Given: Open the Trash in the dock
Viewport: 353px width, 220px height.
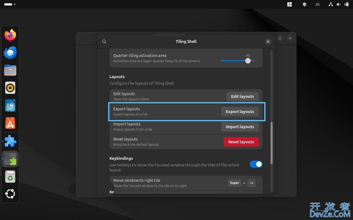Looking at the screenshot, I should [10, 176].
